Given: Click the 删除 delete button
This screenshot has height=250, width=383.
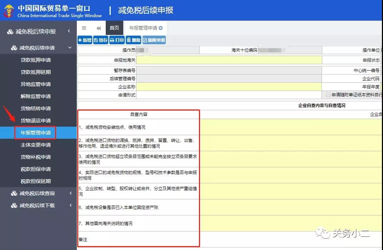Looking at the screenshot, I should tap(133, 40).
